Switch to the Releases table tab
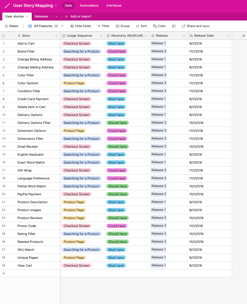The width and height of the screenshot is (247, 304). (x=41, y=17)
